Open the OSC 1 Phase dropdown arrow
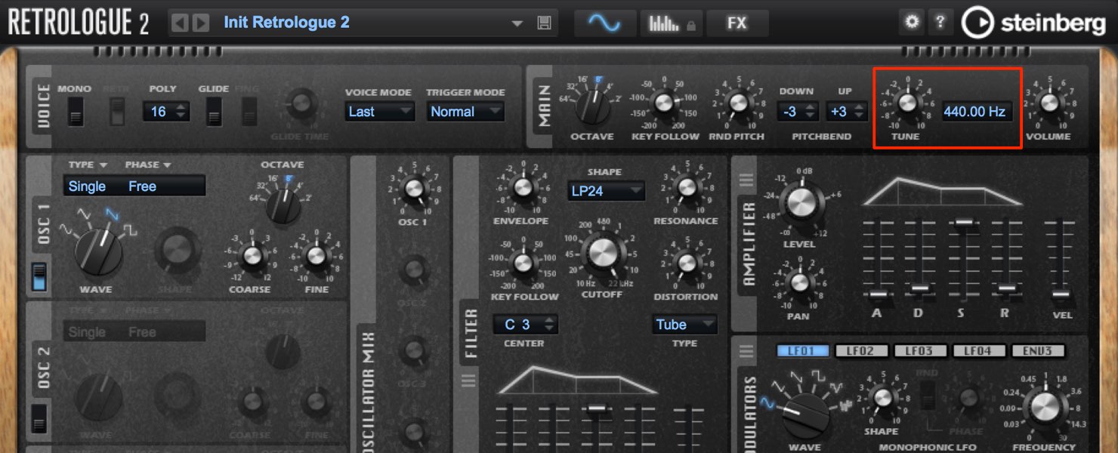The width and height of the screenshot is (1118, 453). (x=167, y=165)
